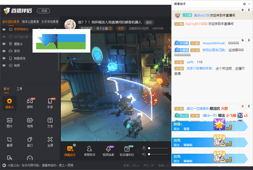Add a 图片 image source

[x=9, y=123]
